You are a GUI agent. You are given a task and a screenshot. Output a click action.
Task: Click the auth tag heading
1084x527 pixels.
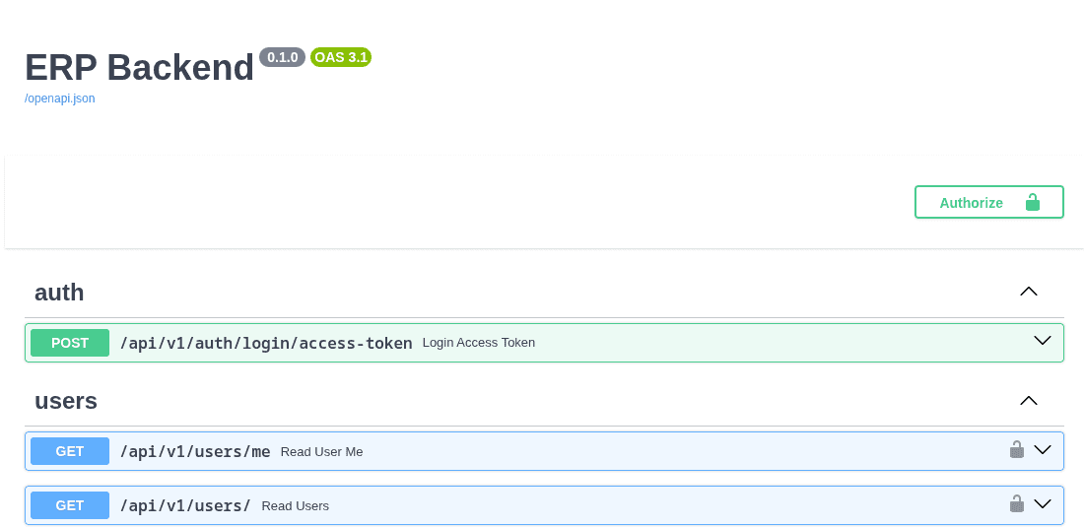coord(59,293)
